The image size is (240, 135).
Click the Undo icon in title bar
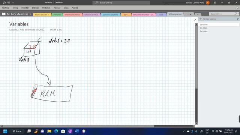coord(9,3)
